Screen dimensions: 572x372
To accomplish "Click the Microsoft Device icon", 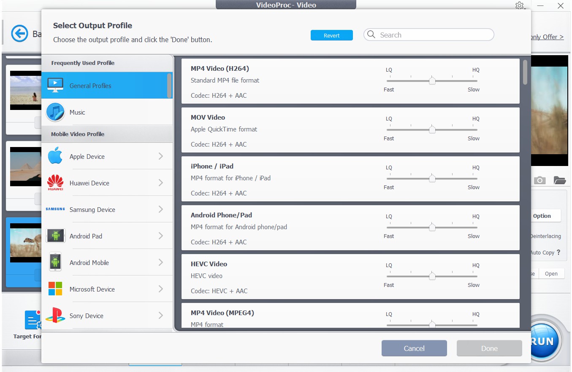I will [55, 289].
